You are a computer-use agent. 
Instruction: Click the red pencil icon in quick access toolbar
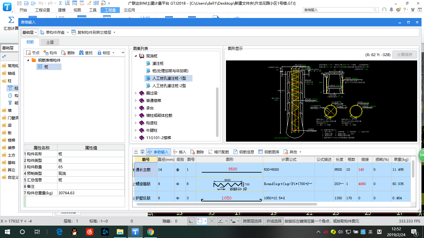(89, 3)
